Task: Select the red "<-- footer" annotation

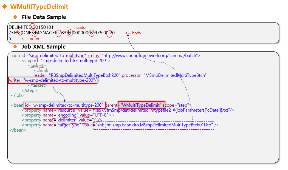Action: 30,39
